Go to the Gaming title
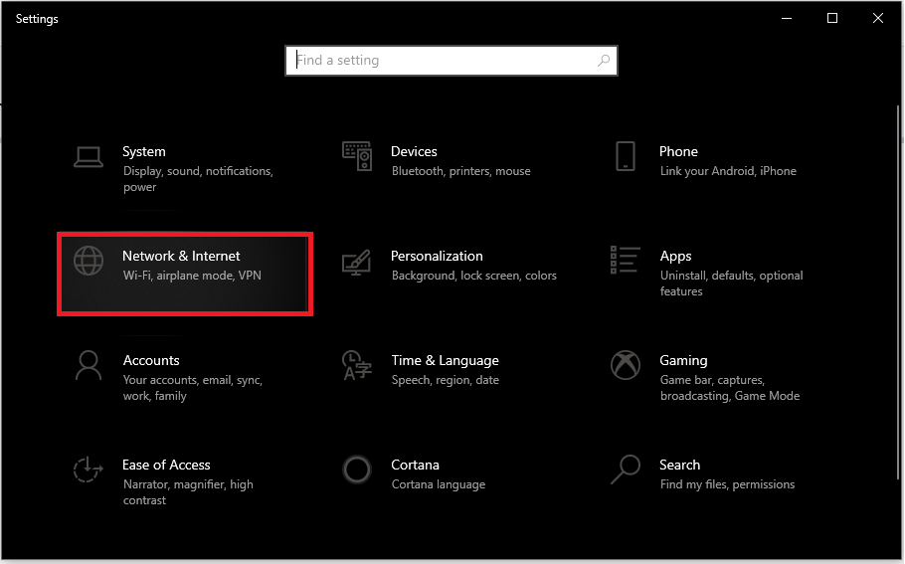This screenshot has height=564, width=905. (x=683, y=360)
